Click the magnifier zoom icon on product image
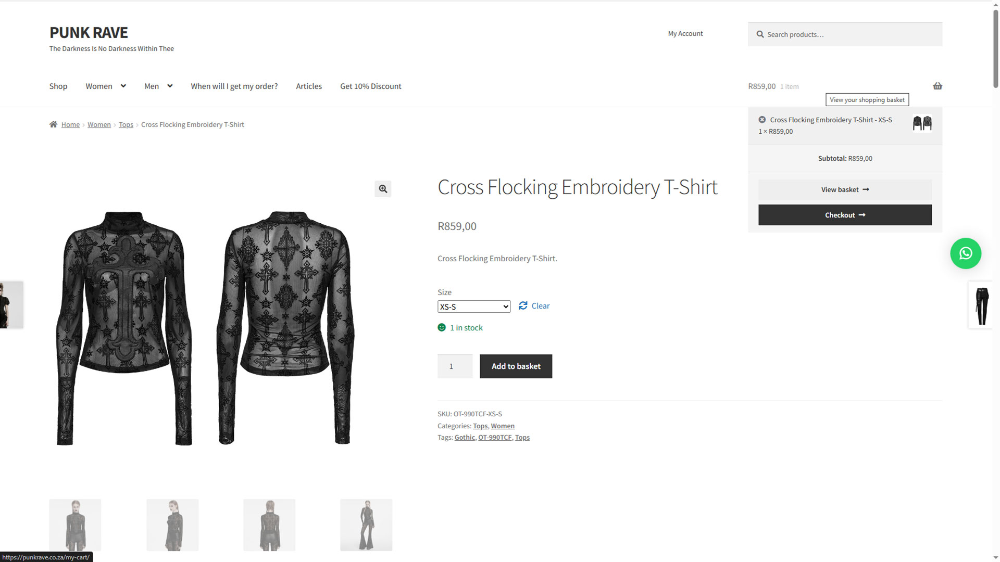Screen dimensions: 1000x562 pos(383,189)
